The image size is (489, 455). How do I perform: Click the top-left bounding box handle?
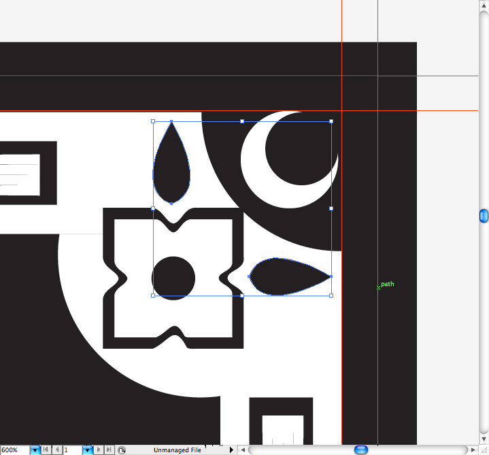[153, 121]
